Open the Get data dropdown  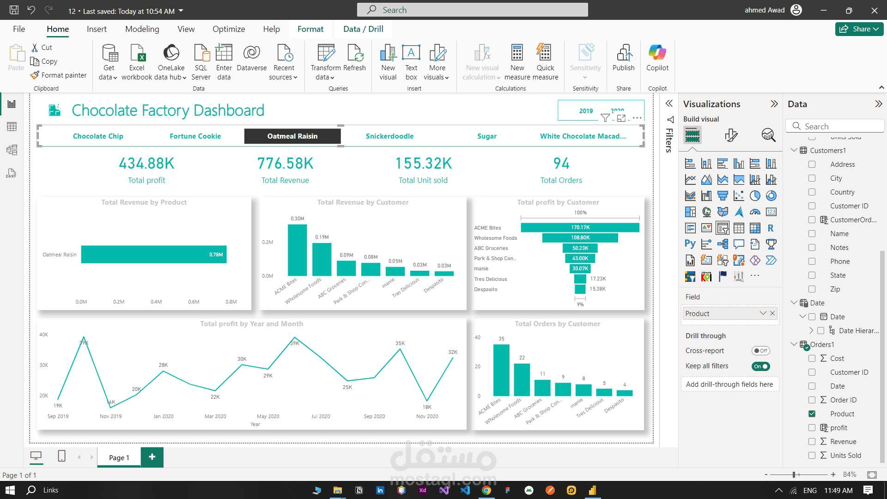pyautogui.click(x=109, y=77)
